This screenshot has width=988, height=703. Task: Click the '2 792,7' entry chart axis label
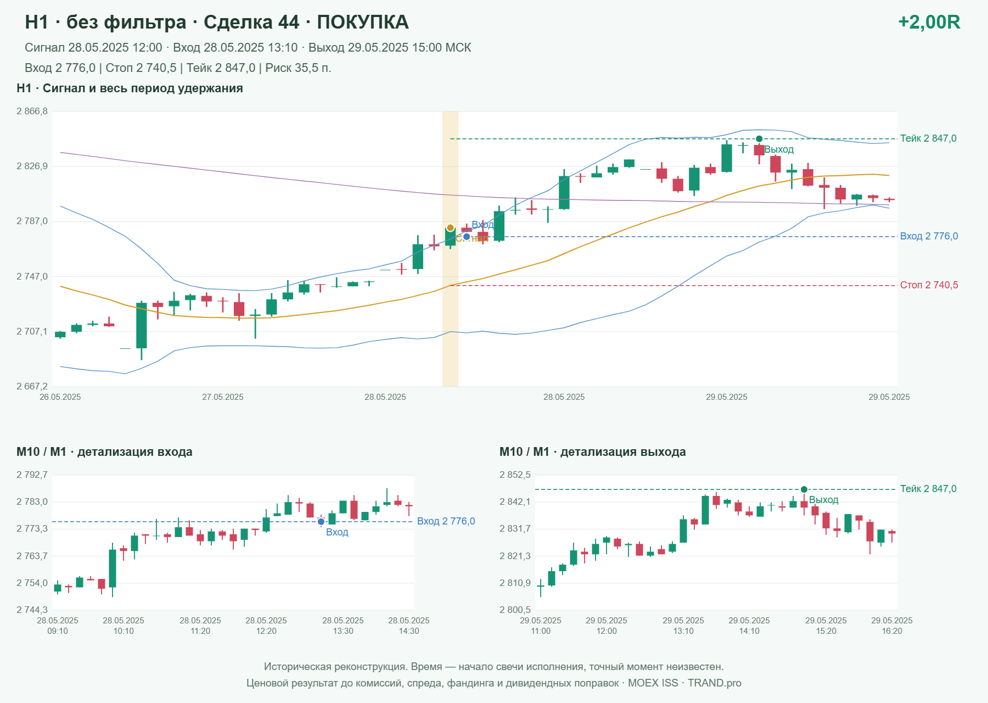32,475
